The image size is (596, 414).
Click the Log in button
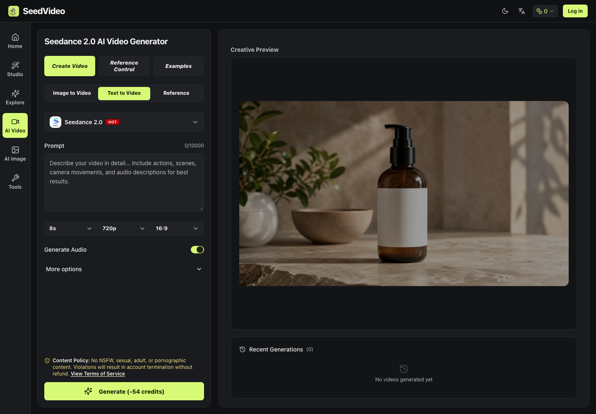pyautogui.click(x=575, y=11)
